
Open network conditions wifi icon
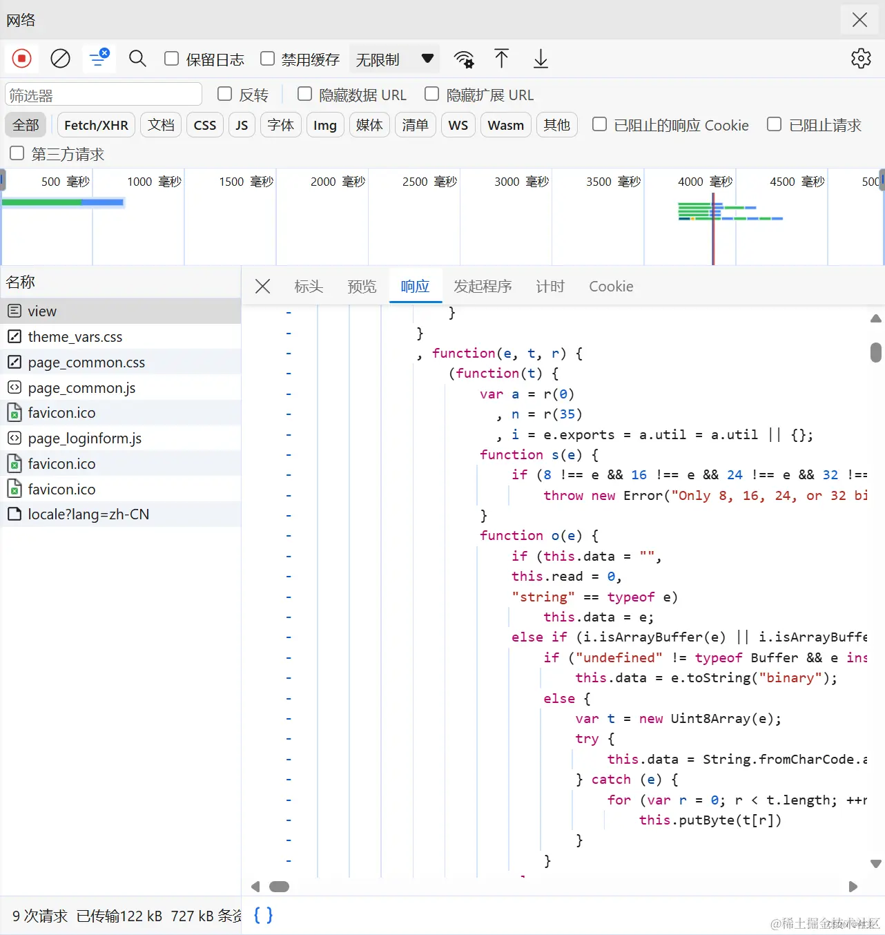[464, 59]
